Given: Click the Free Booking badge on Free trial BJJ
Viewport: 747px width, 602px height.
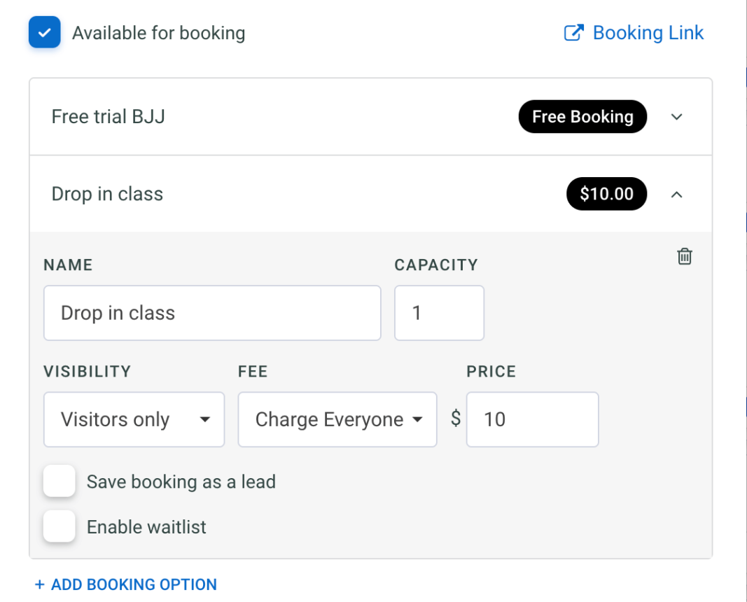Looking at the screenshot, I should (x=582, y=116).
